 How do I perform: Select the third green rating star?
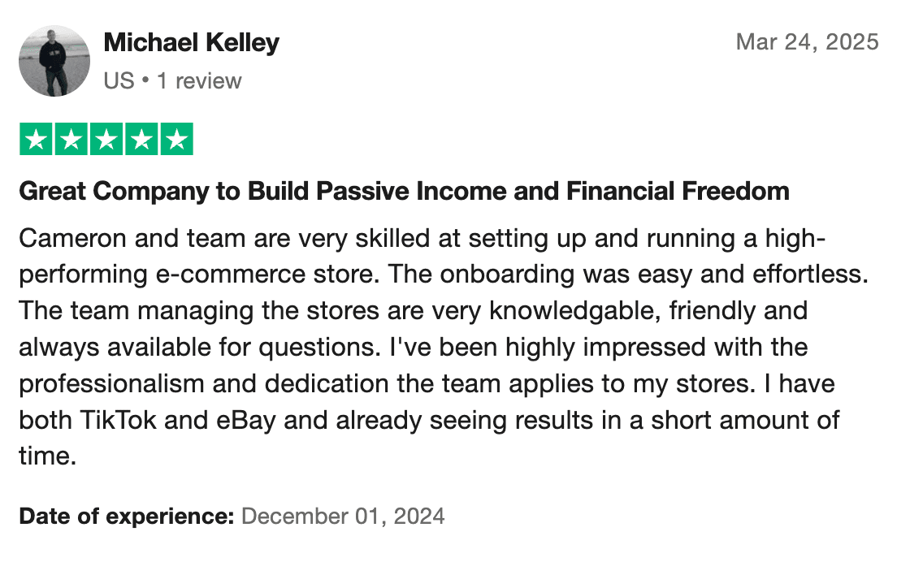pos(106,139)
